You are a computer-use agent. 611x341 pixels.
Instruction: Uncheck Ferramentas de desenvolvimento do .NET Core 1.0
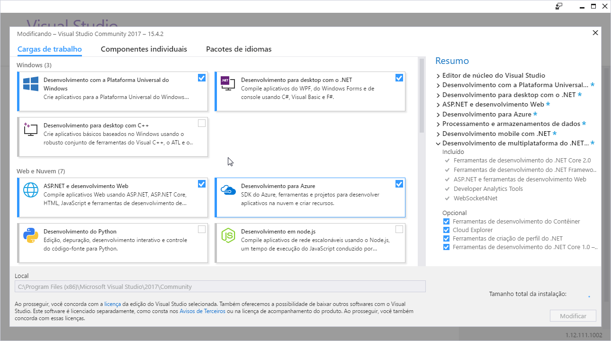click(446, 247)
